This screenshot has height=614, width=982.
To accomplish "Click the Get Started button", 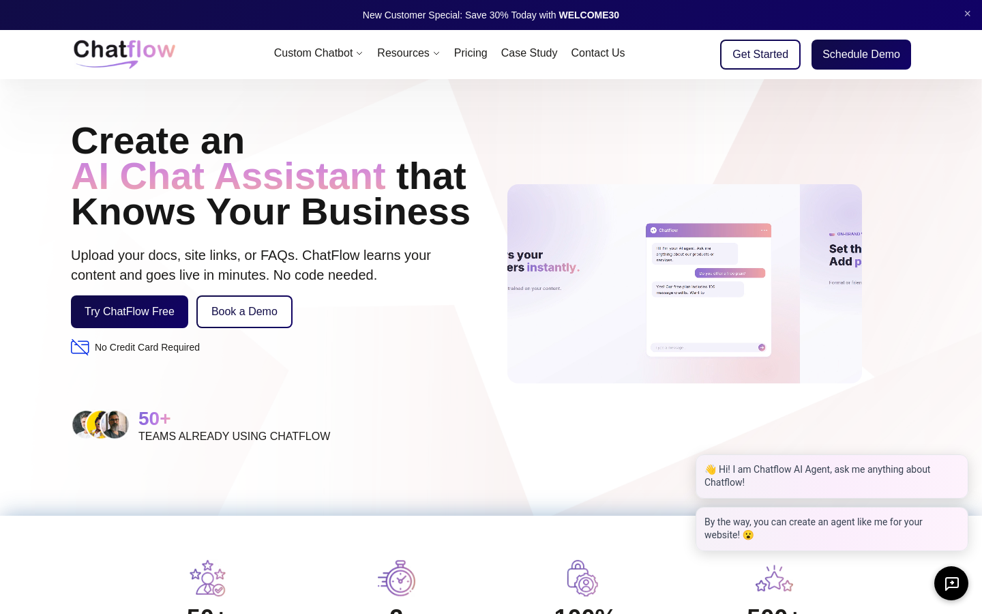I will tap(760, 55).
